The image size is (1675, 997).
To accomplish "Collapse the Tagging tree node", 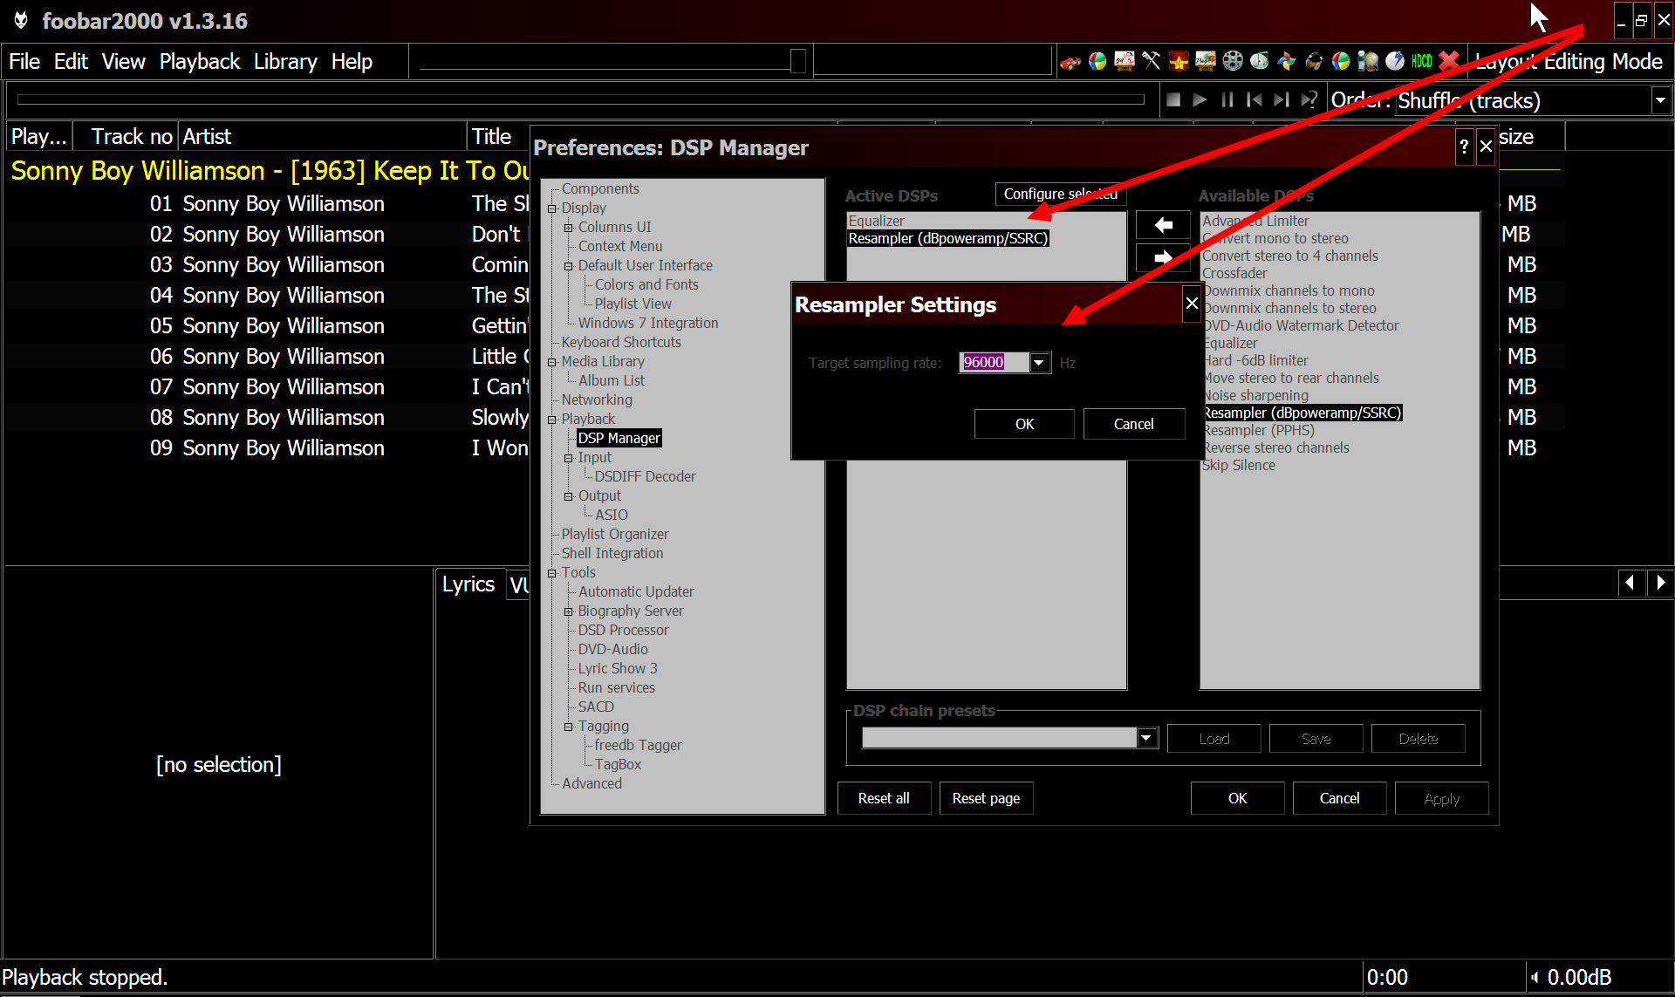I will (568, 727).
